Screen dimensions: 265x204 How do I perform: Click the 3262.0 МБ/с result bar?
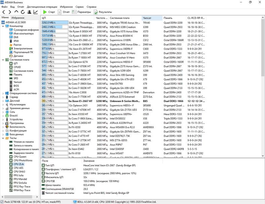click(55, 23)
